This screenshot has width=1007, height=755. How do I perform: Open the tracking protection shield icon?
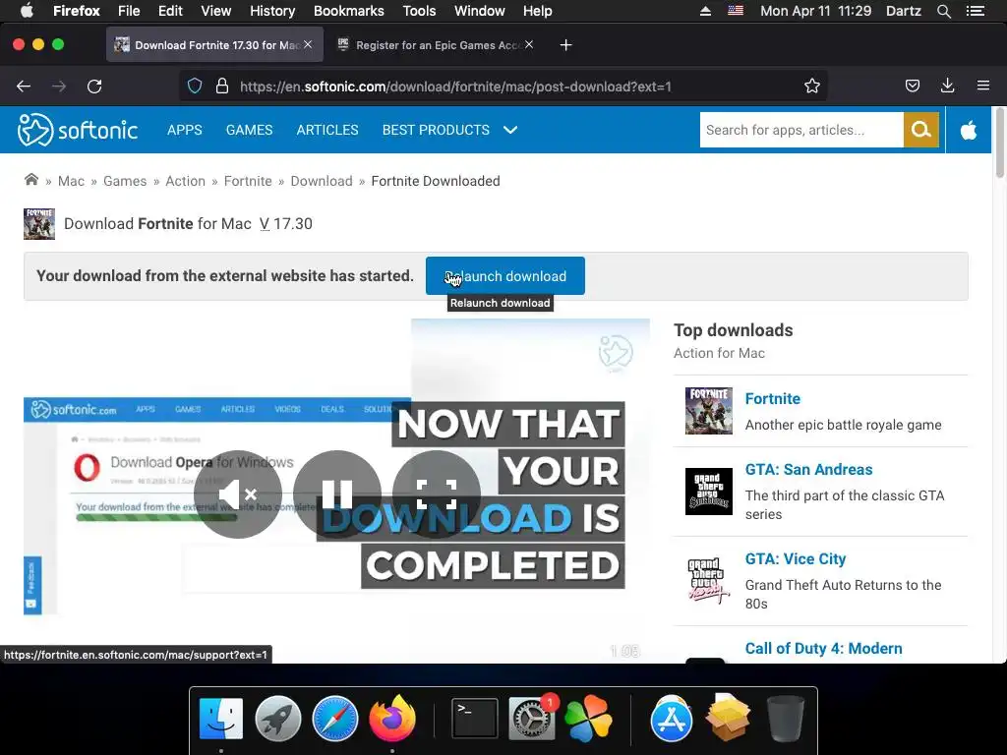click(195, 87)
